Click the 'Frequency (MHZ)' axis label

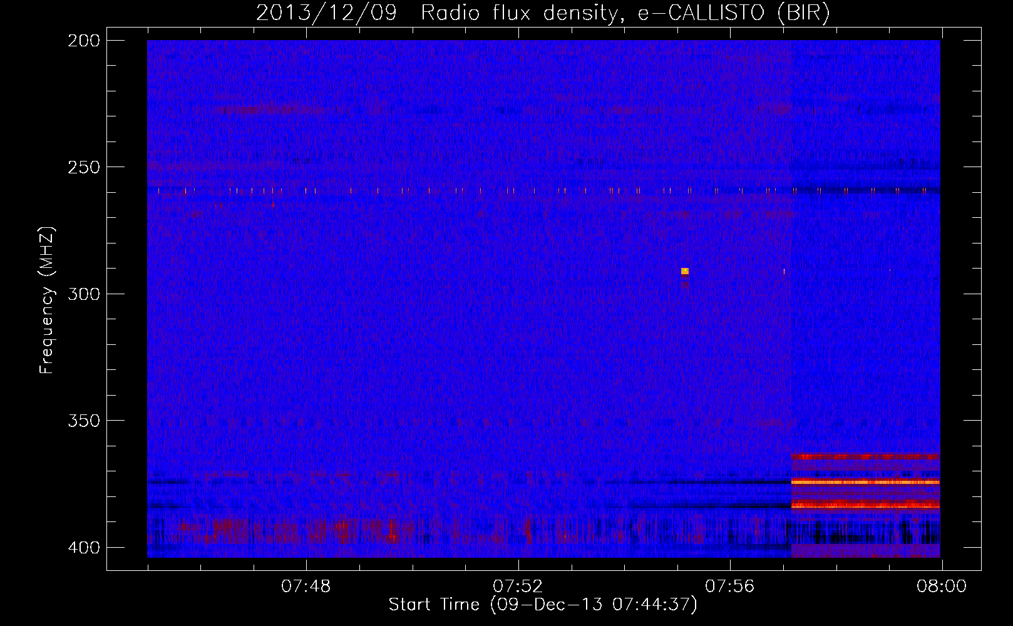(47, 300)
